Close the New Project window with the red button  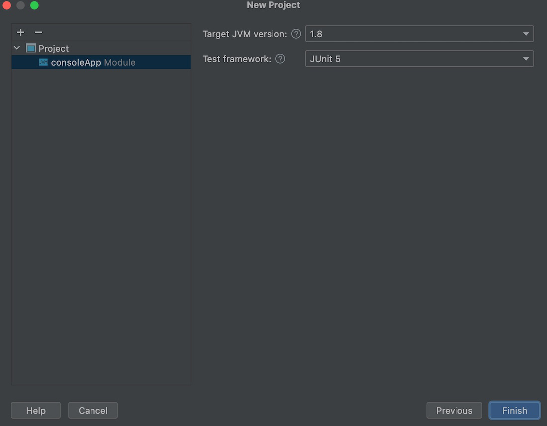click(6, 5)
